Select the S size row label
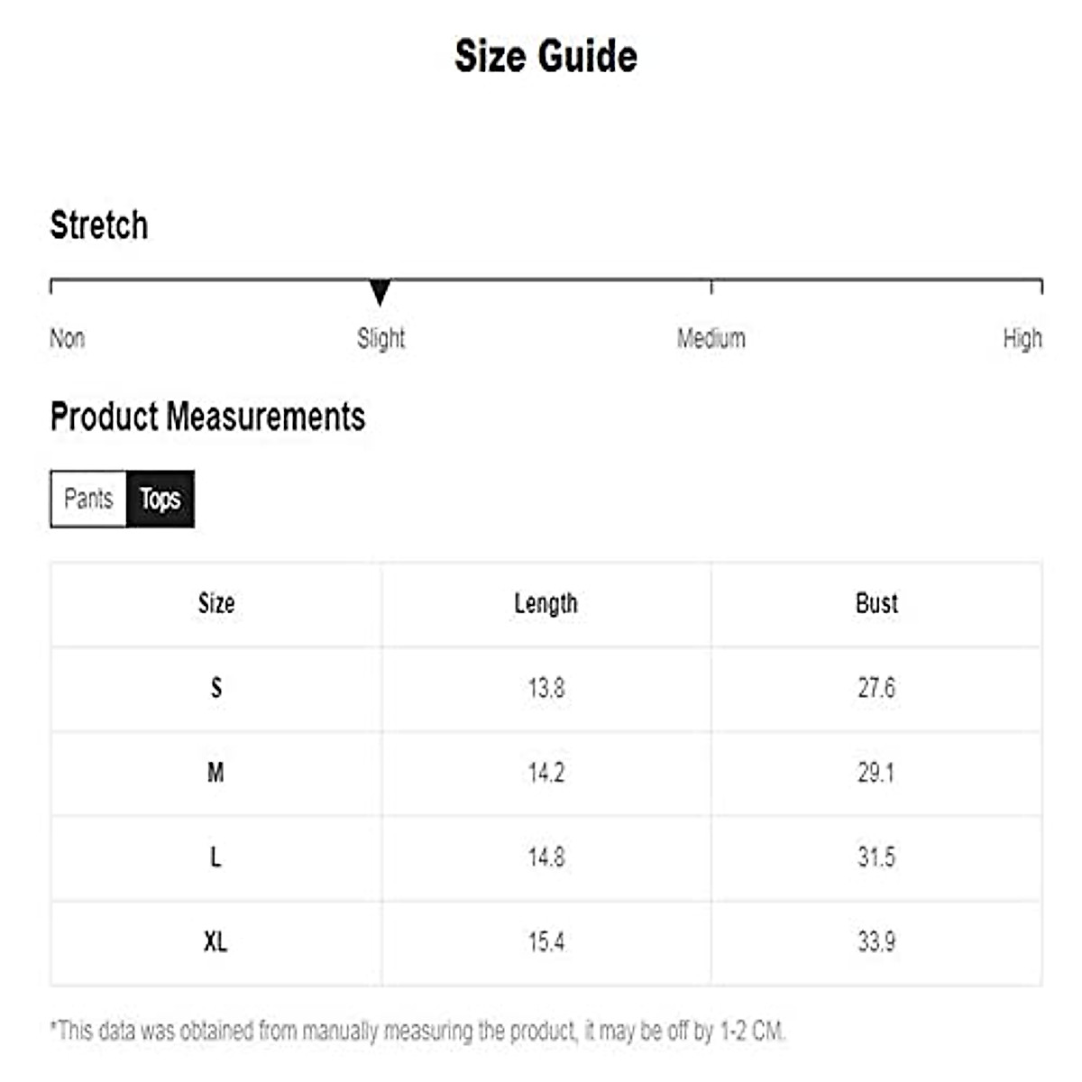This screenshot has width=1082, height=1082. click(x=216, y=688)
